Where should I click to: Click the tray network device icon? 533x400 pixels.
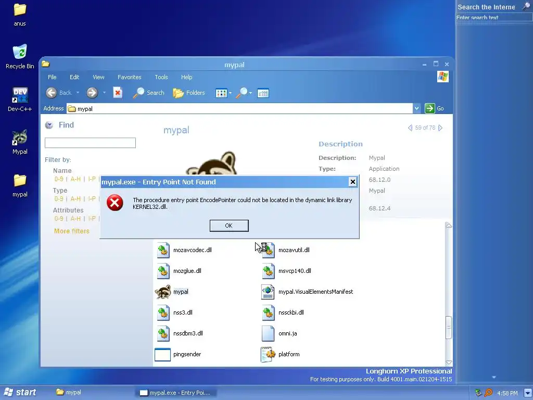pyautogui.click(x=479, y=393)
